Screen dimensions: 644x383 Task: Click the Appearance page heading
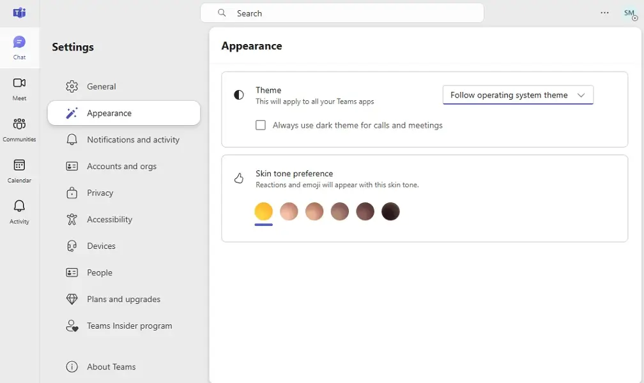(x=252, y=46)
